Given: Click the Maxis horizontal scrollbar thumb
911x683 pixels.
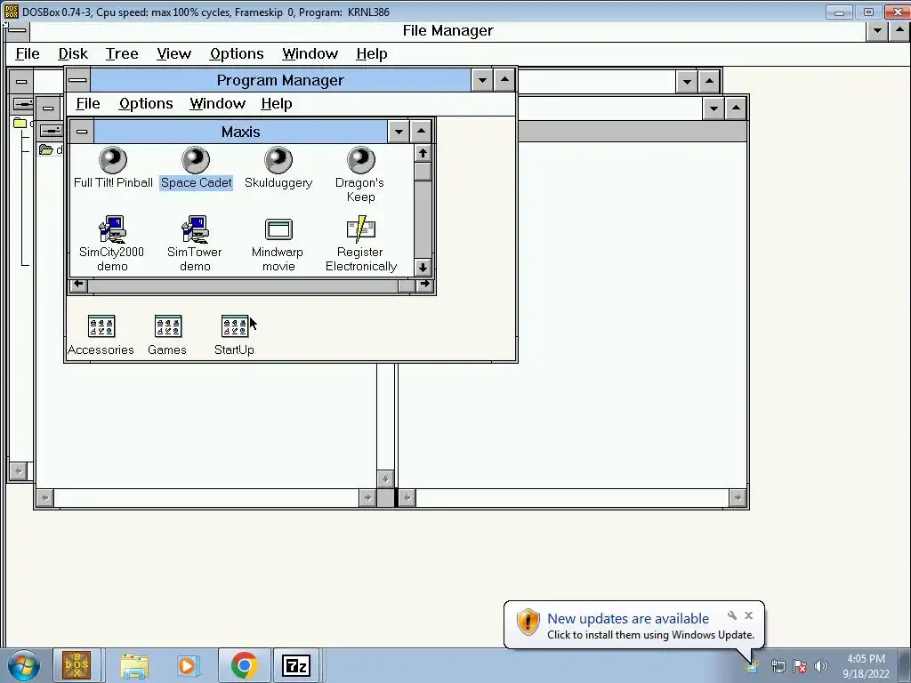Looking at the screenshot, I should 407,285.
